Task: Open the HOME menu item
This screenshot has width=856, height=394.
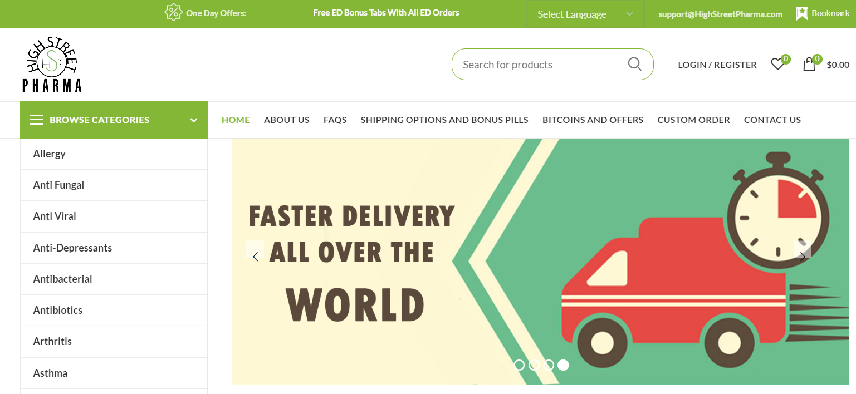Action: (236, 120)
